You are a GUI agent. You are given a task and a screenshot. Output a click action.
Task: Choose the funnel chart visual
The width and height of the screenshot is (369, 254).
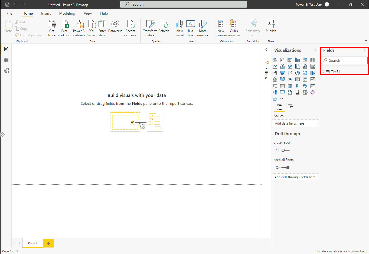tap(282, 73)
